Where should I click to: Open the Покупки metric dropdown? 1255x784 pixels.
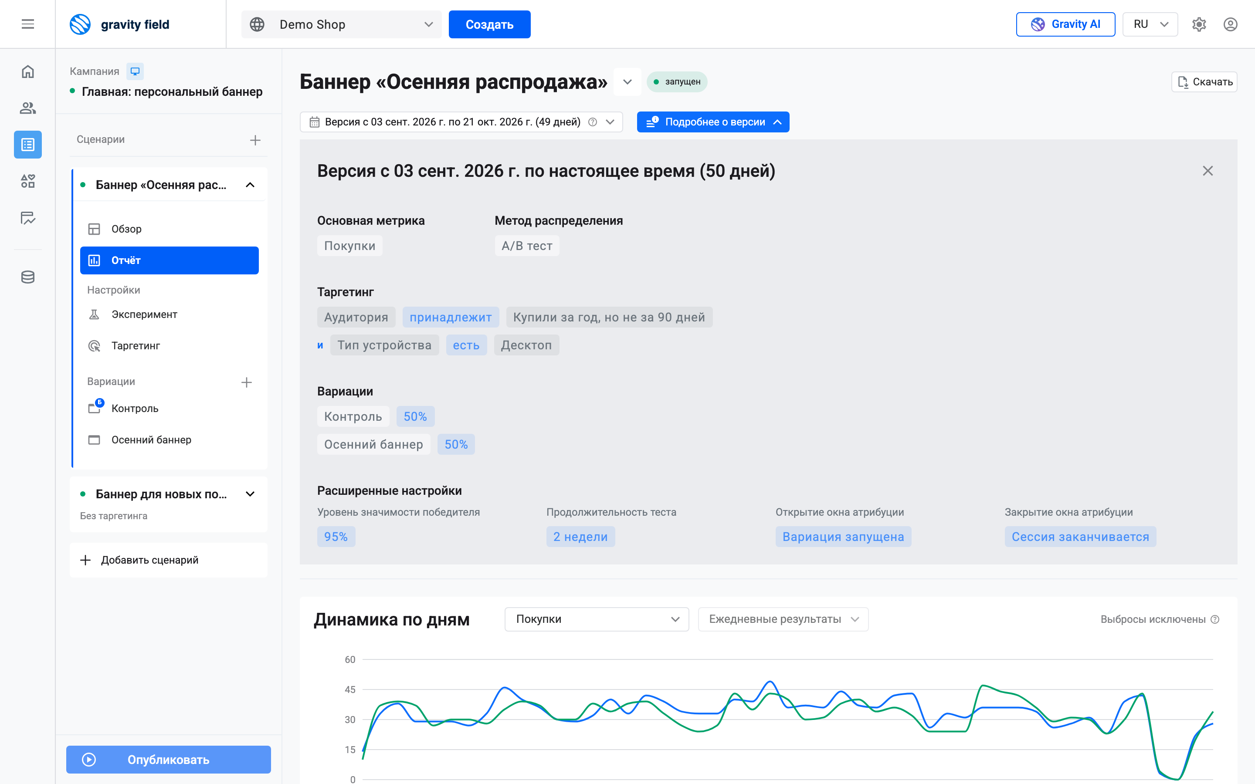(x=597, y=619)
